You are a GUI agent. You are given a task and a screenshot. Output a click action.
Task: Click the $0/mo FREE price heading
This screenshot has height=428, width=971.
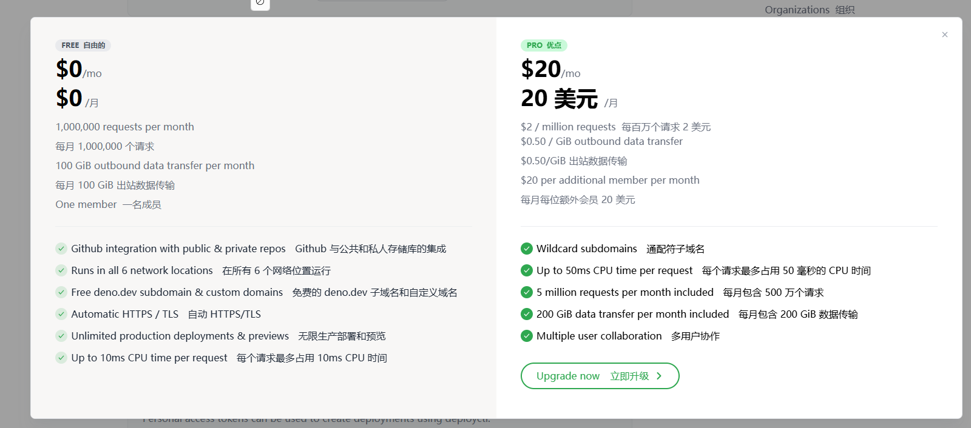coord(79,69)
